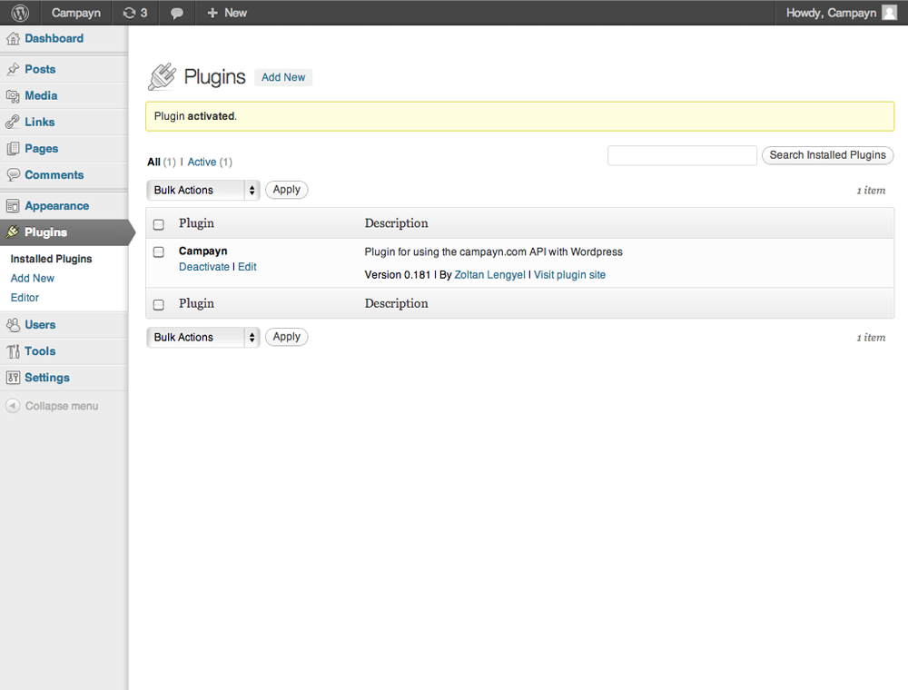This screenshot has height=690, width=908.
Task: Toggle select-all checkbox in table footer
Action: click(x=159, y=305)
